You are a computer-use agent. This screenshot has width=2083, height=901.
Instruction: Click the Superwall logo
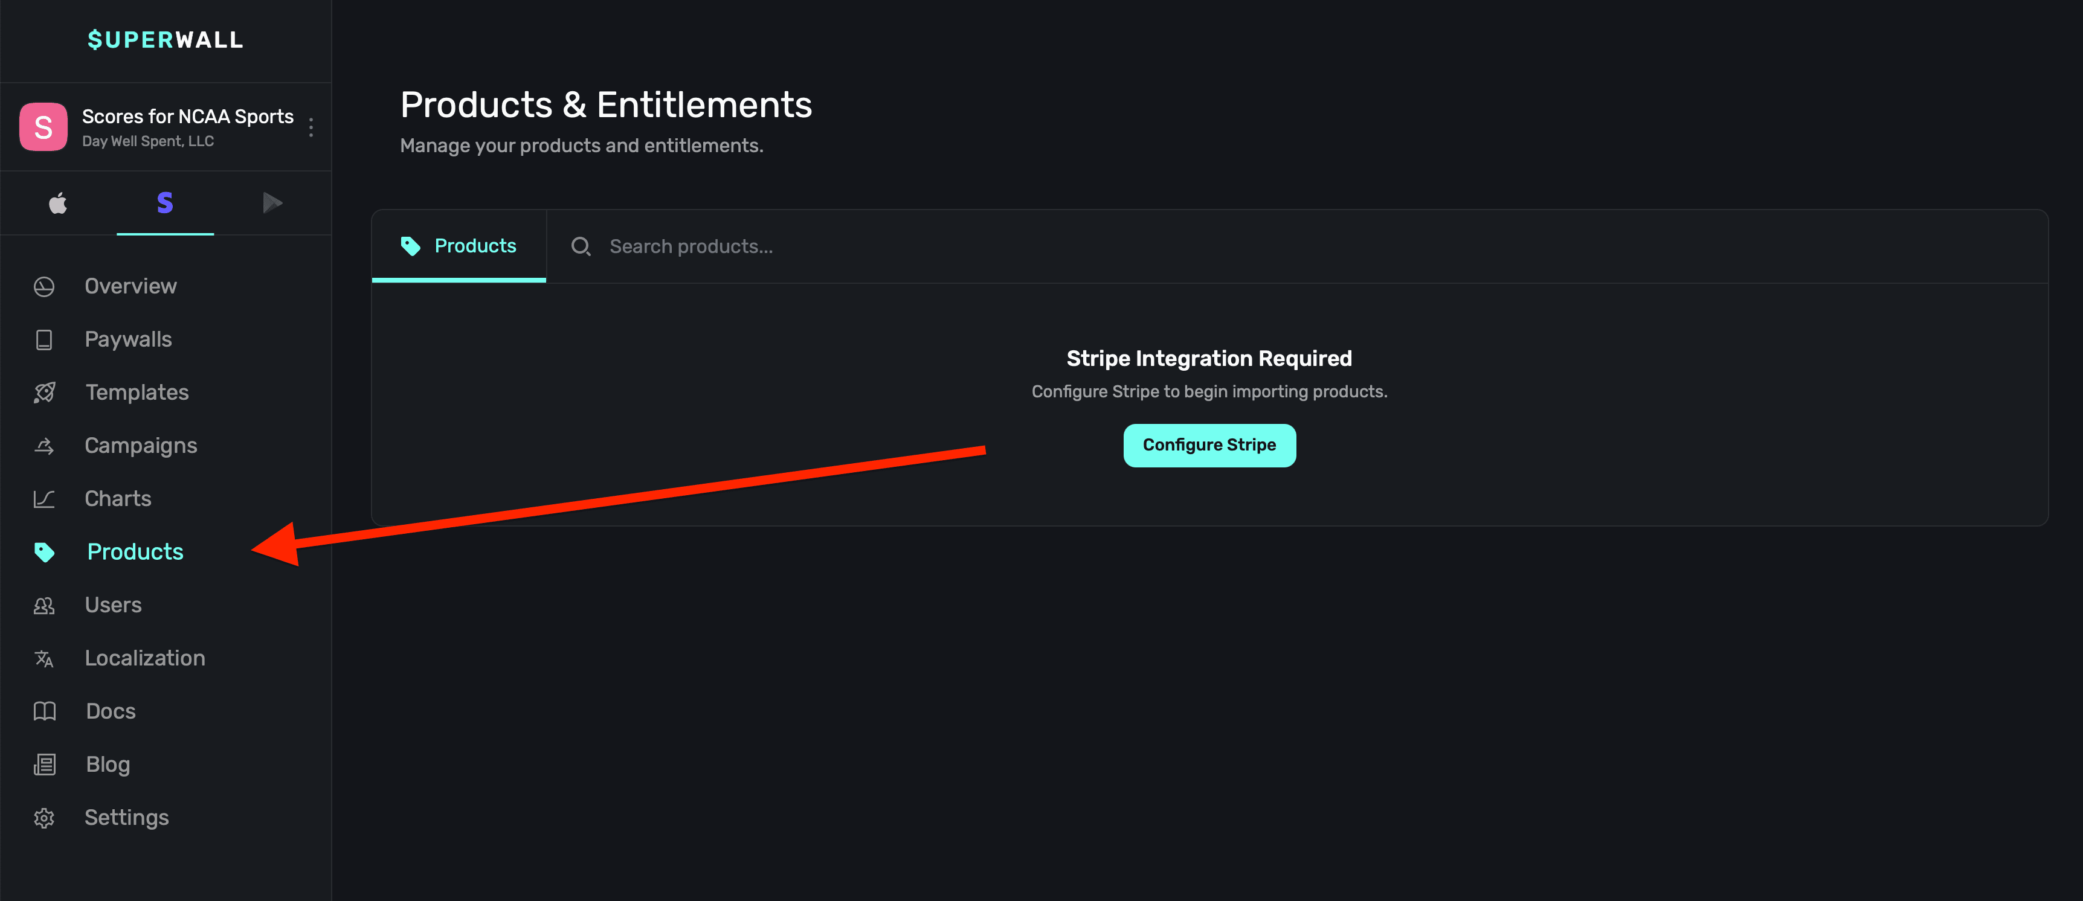coord(165,40)
